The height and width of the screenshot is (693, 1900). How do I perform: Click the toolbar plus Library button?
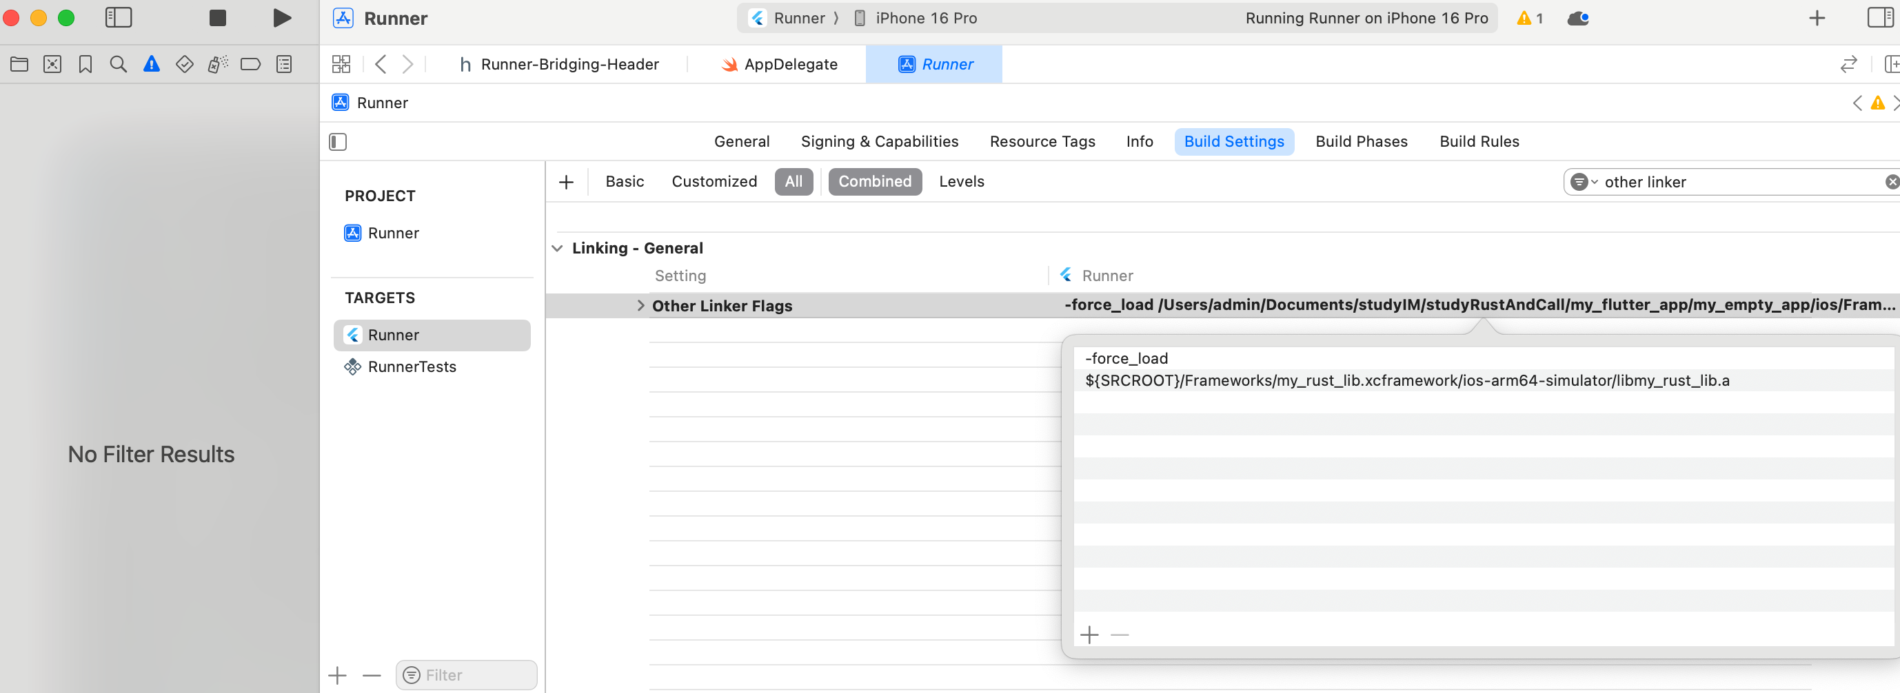1817,18
